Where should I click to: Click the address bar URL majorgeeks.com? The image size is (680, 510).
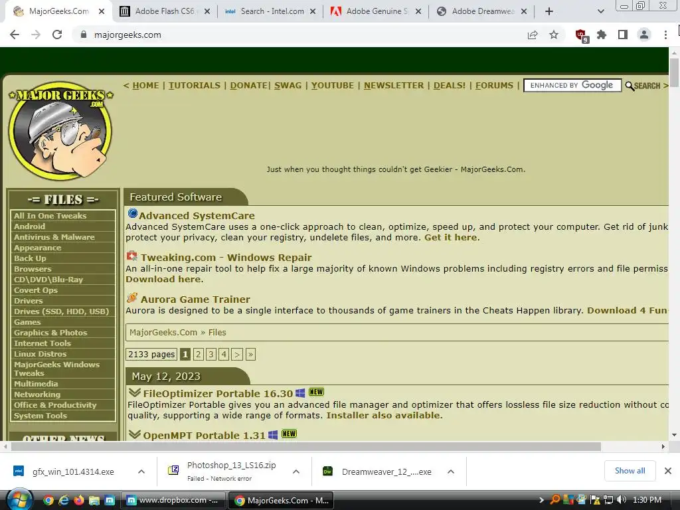click(x=127, y=35)
